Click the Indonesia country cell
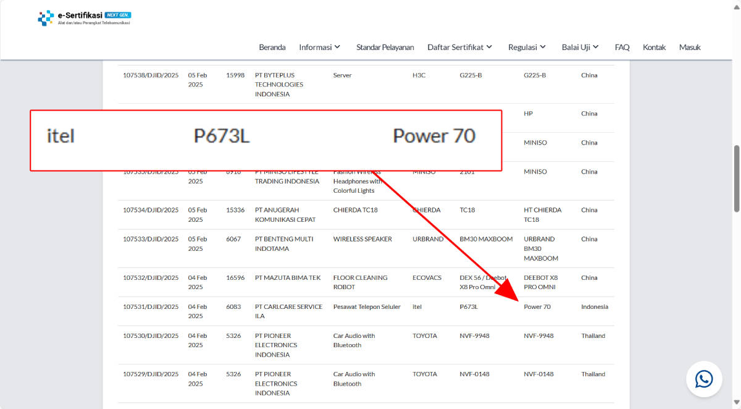The width and height of the screenshot is (741, 409). tap(595, 307)
